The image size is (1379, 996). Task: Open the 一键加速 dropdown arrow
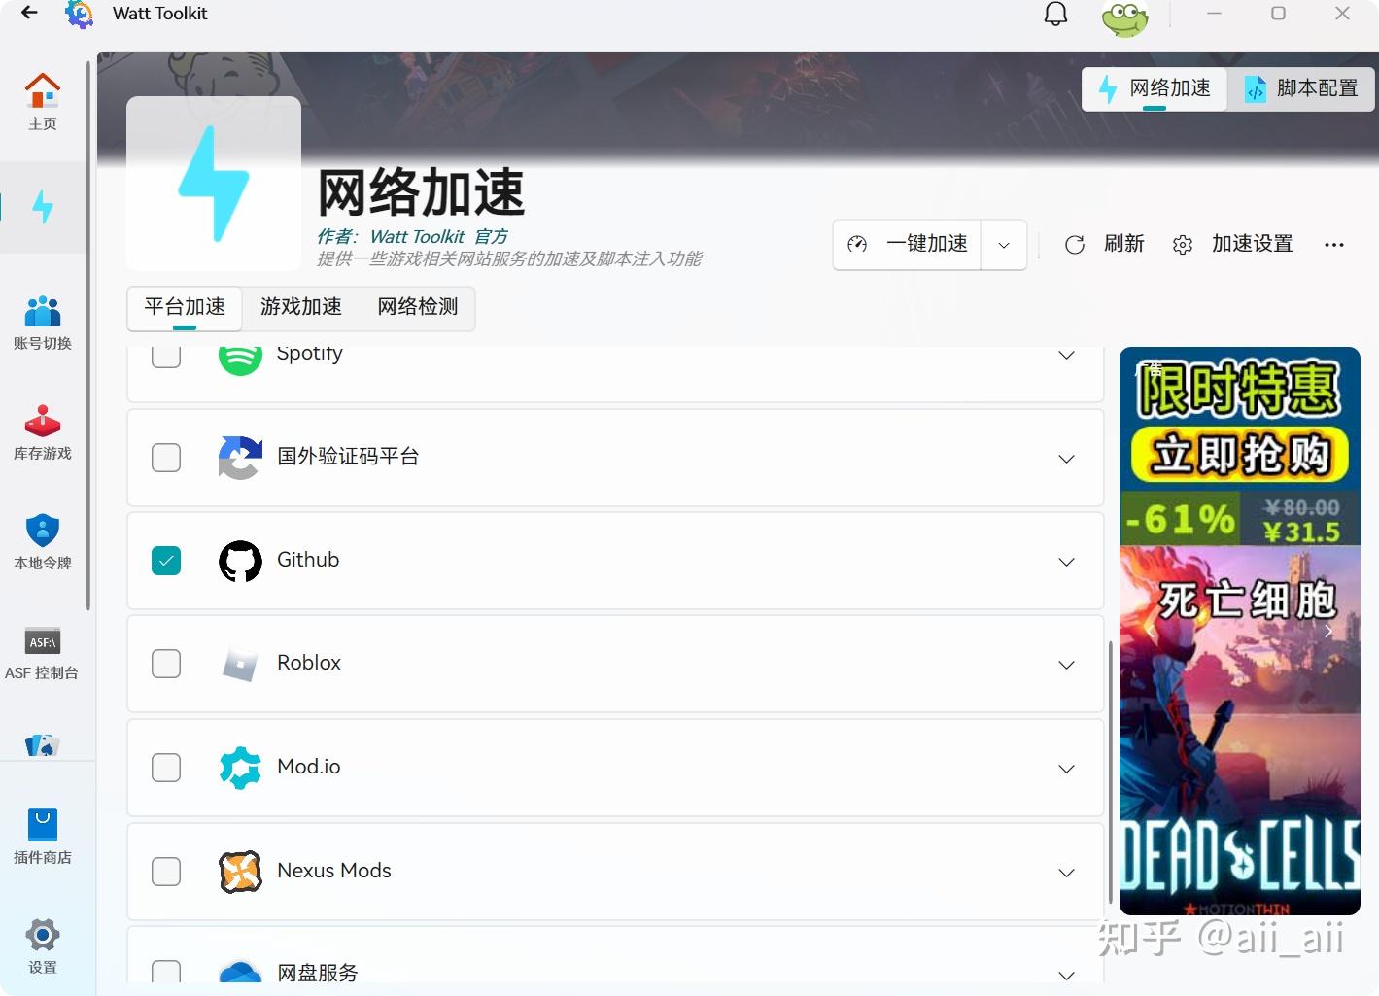click(x=1003, y=244)
